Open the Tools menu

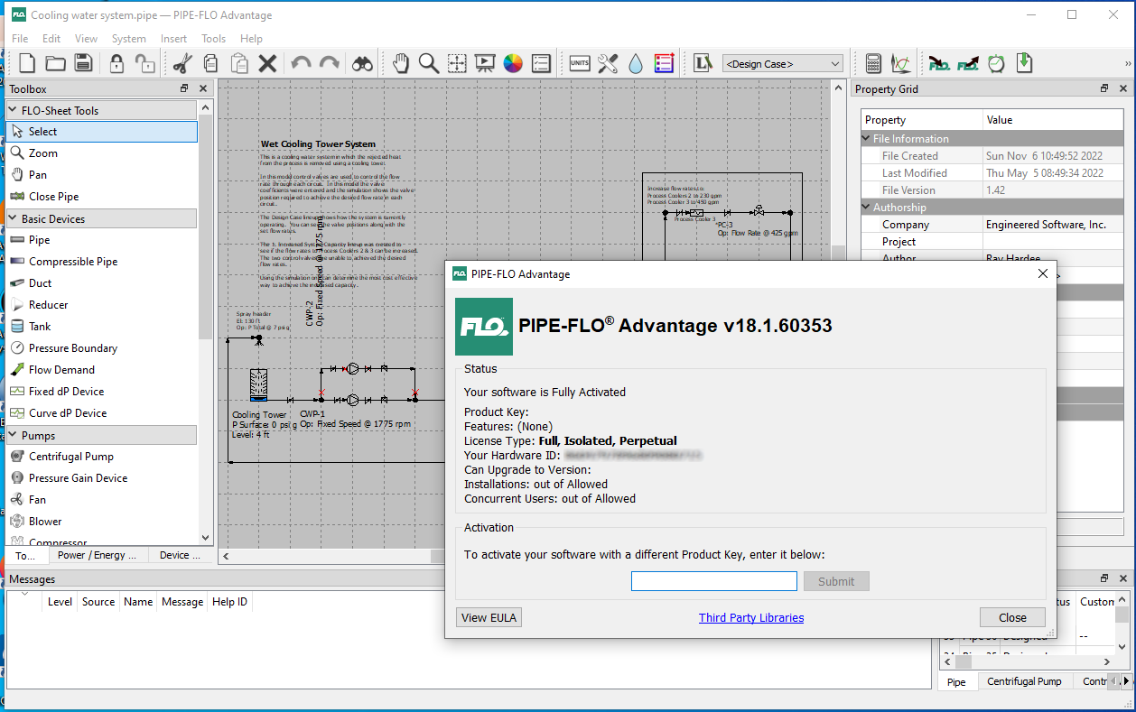pos(214,39)
